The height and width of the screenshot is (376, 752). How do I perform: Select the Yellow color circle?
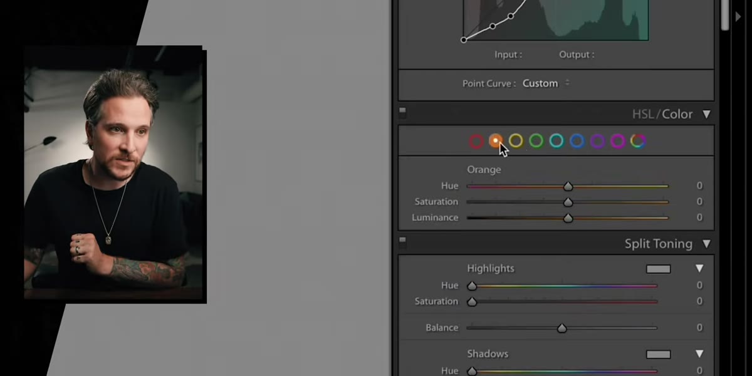point(516,141)
